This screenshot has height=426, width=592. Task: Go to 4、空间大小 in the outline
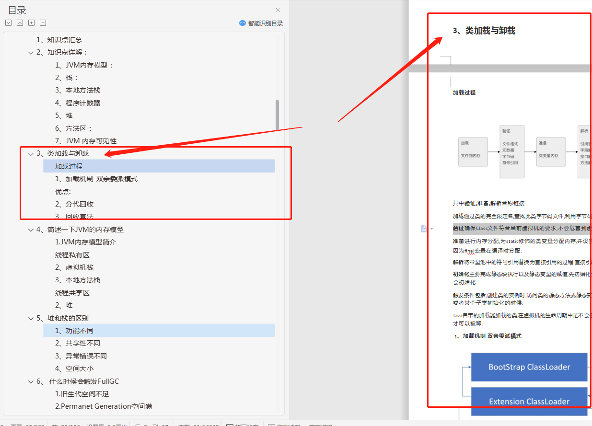pos(74,368)
